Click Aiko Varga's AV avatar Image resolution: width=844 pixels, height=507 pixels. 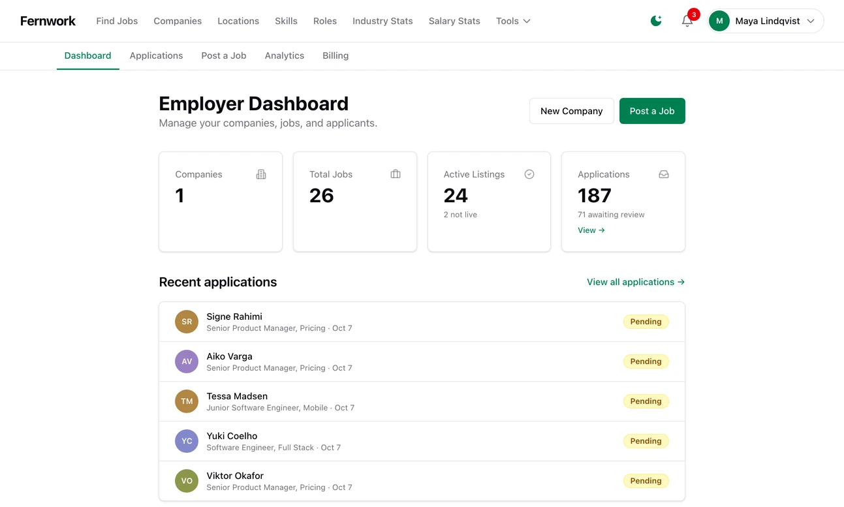pyautogui.click(x=187, y=361)
